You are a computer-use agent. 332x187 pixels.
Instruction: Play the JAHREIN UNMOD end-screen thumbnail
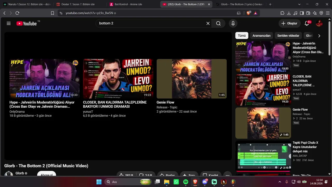(118, 79)
